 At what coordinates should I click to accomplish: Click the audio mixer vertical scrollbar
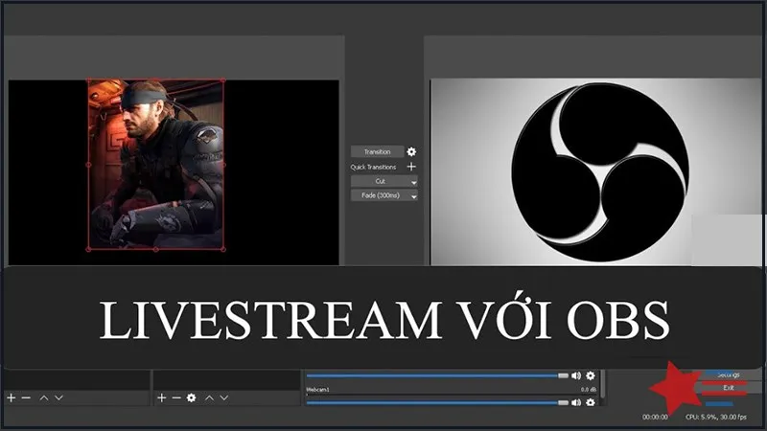point(603,385)
